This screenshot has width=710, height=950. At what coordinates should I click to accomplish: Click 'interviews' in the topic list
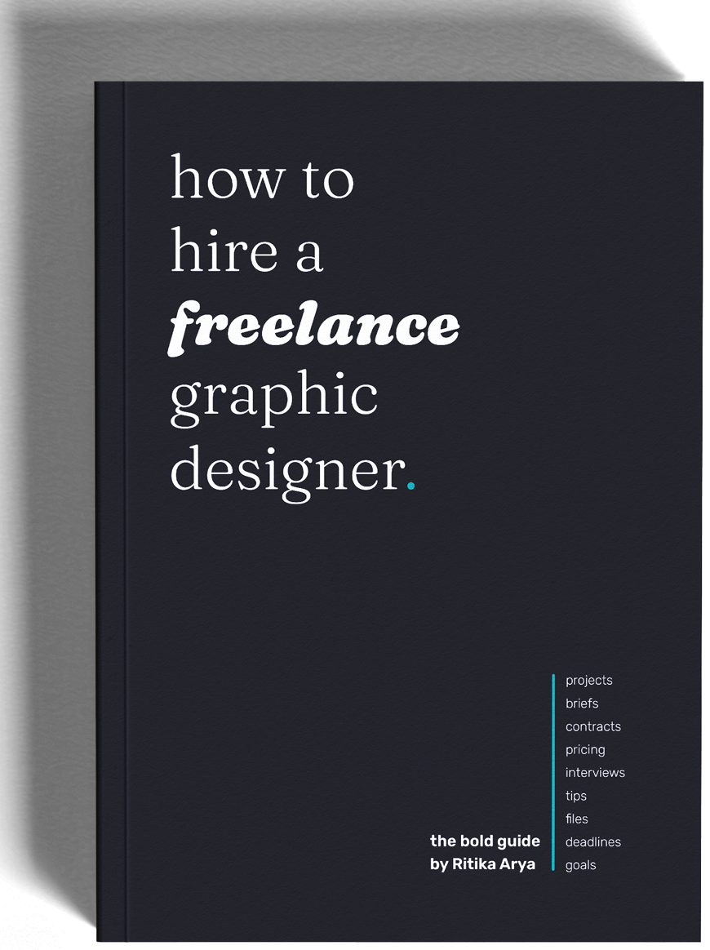coord(595,772)
